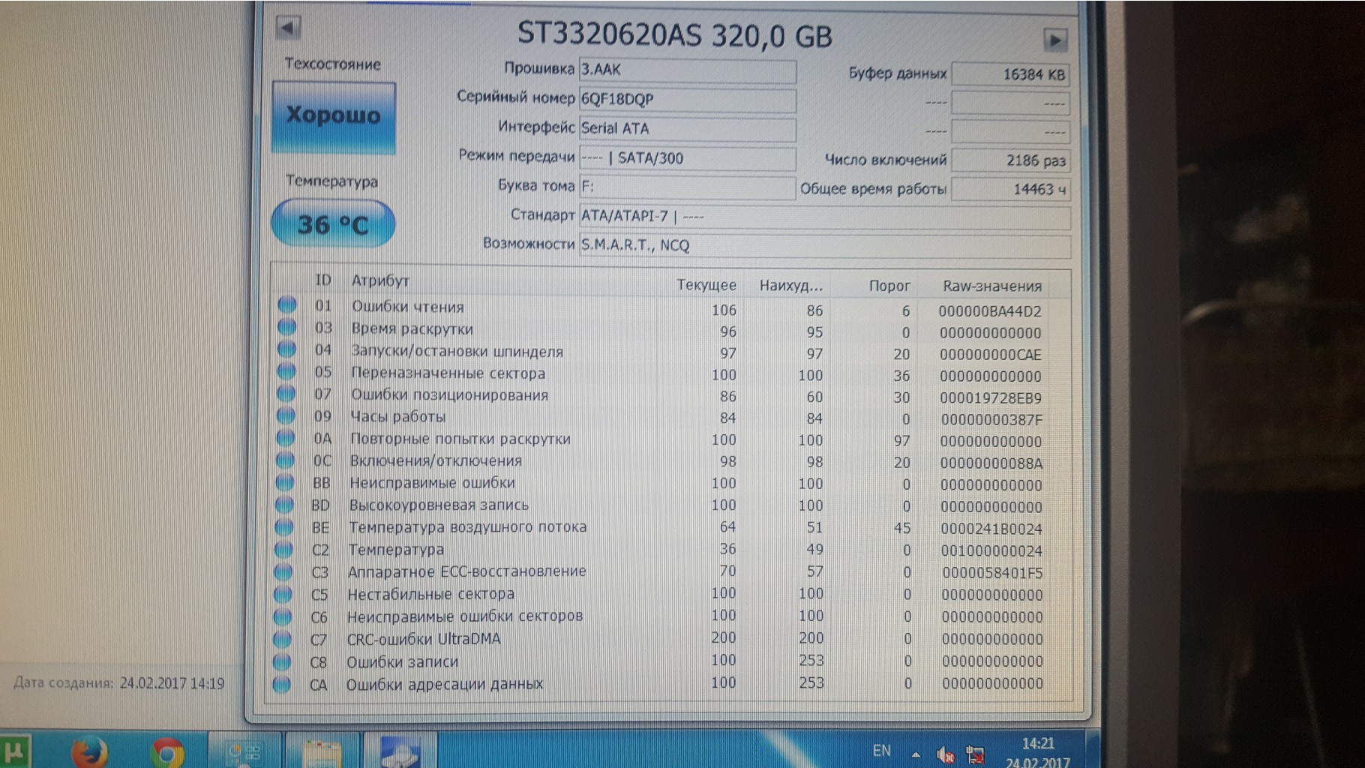This screenshot has width=1365, height=768.
Task: Select attribute name Температура воздушного потока
Action: tap(468, 527)
